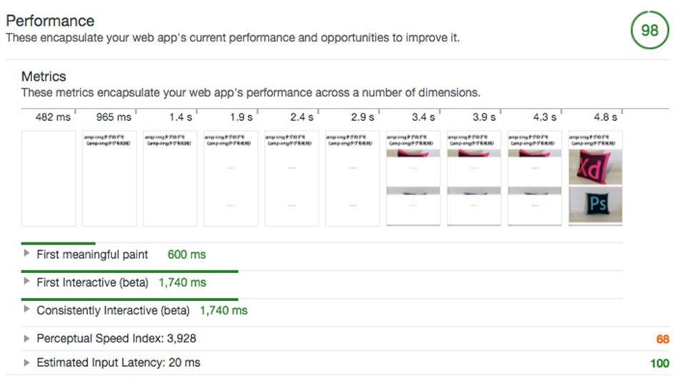Select the 4.3 s filmstrip frame
686x386 pixels.
tap(535, 178)
